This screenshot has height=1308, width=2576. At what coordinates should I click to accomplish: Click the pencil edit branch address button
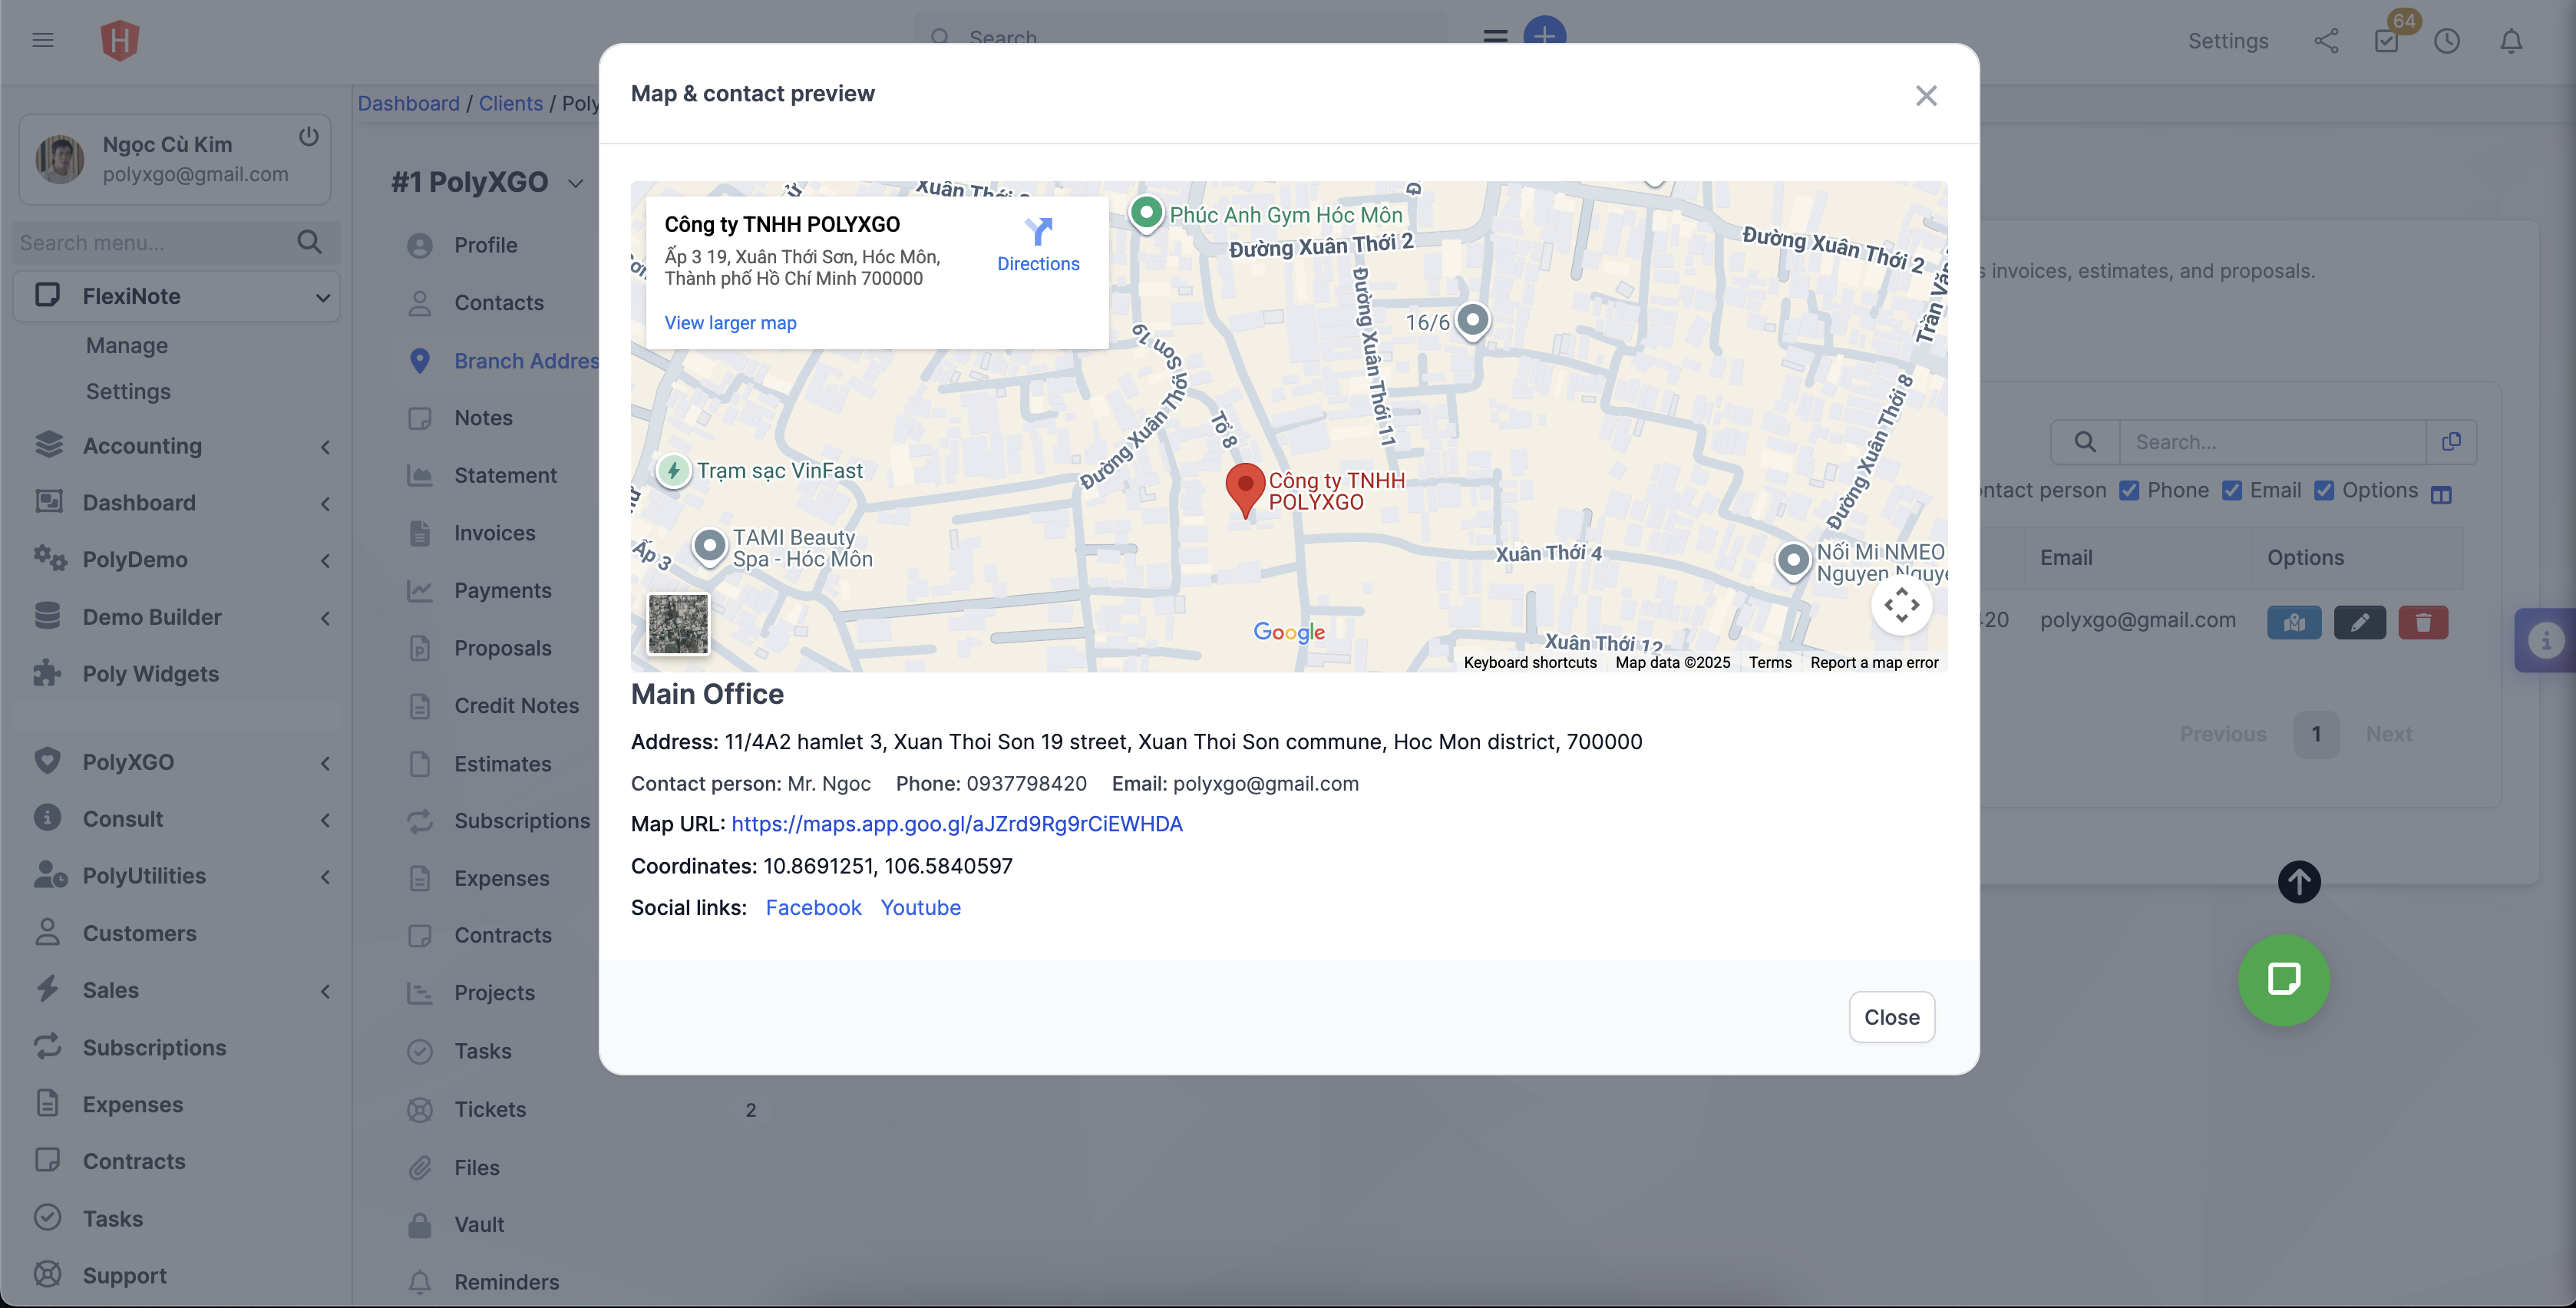(2359, 622)
